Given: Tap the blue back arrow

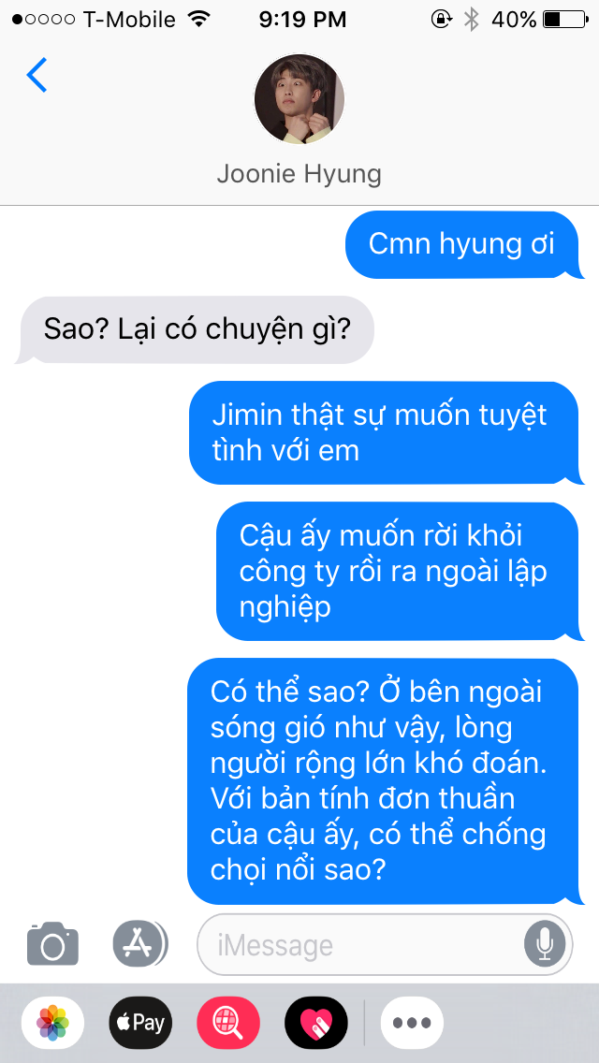Looking at the screenshot, I should tap(37, 75).
